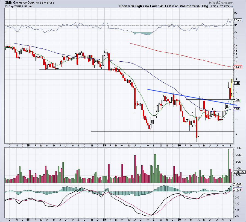246x222 pixels.
Task: Click the tallest green volume bar
Action: (228, 166)
